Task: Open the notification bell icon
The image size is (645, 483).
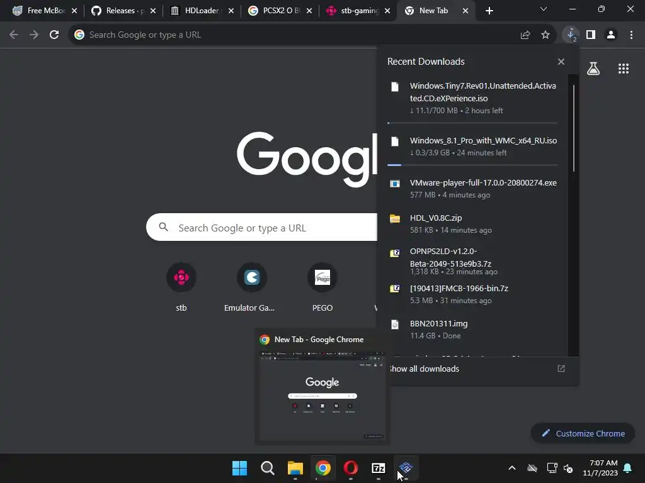Action: pyautogui.click(x=628, y=468)
